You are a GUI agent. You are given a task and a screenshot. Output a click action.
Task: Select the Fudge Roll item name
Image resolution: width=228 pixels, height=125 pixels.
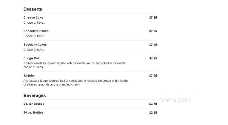(31, 58)
